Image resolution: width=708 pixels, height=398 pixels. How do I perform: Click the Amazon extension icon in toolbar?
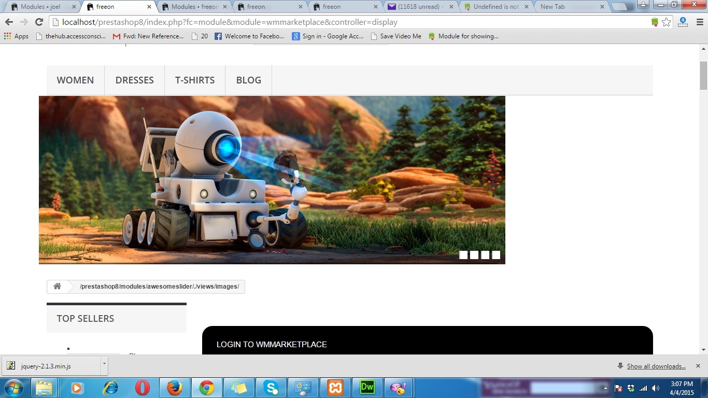tap(683, 22)
